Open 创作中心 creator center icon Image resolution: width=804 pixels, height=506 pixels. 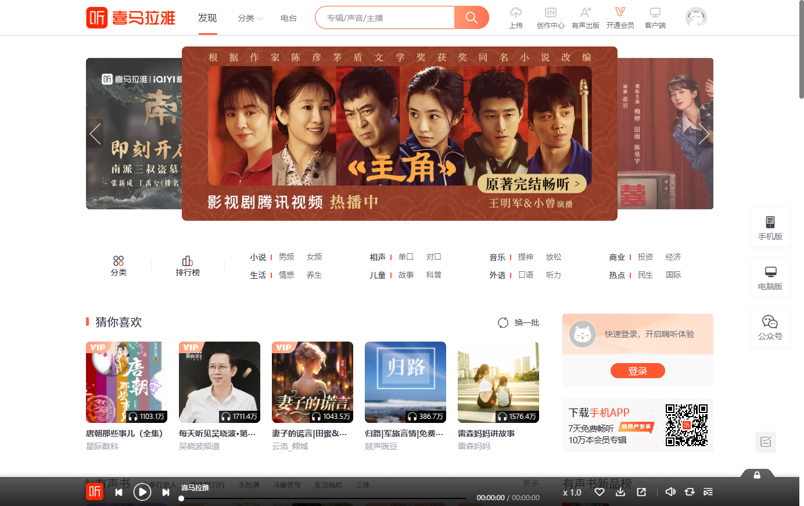pyautogui.click(x=551, y=17)
